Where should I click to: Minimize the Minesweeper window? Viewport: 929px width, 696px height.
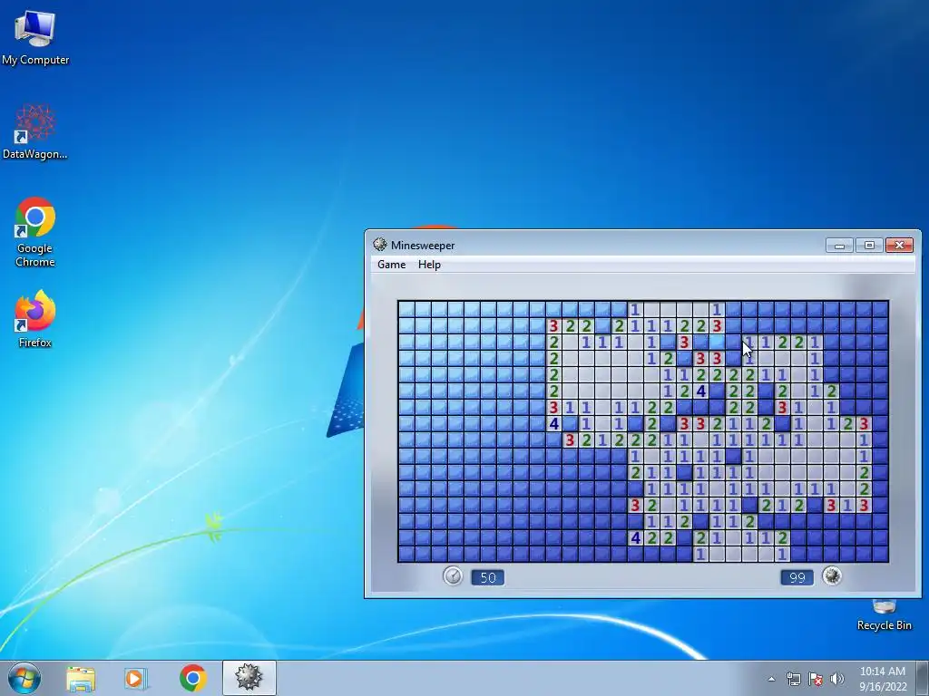coord(839,245)
